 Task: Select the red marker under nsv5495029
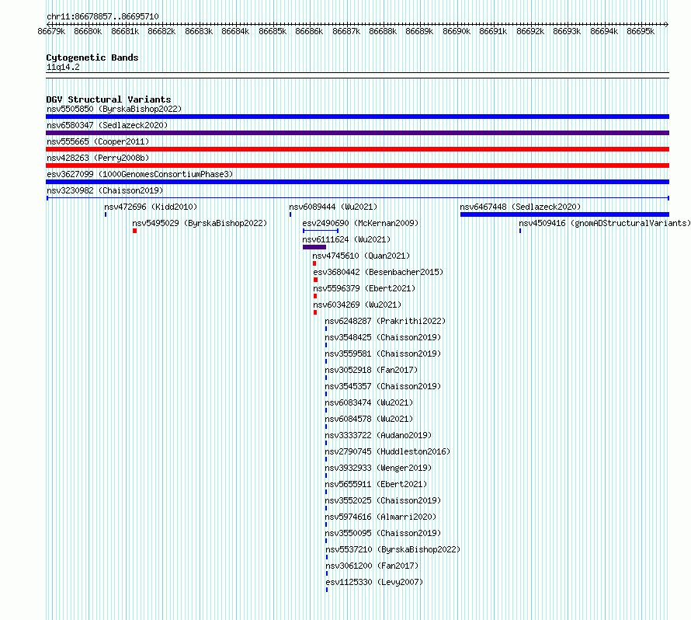click(135, 231)
